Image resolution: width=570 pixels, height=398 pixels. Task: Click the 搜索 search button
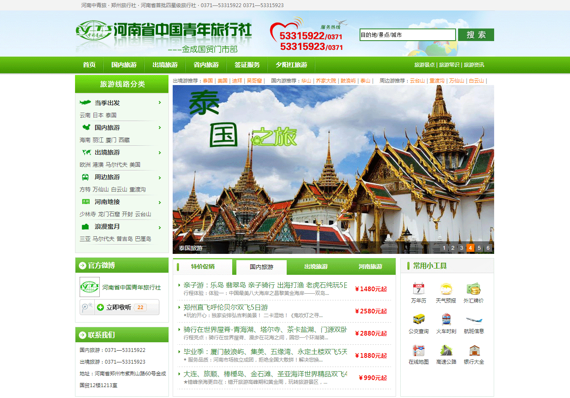coord(476,35)
